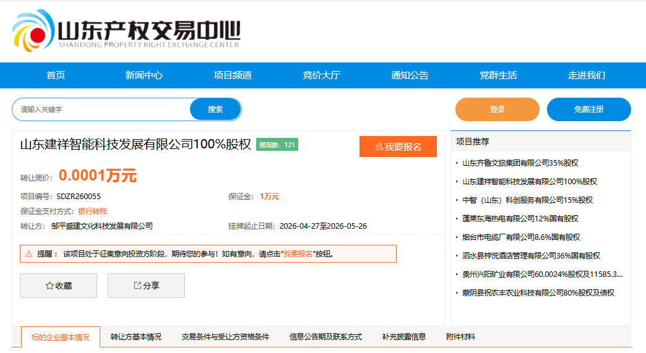Select the 附件材料 tab
This screenshot has height=353, width=646.
[460, 337]
